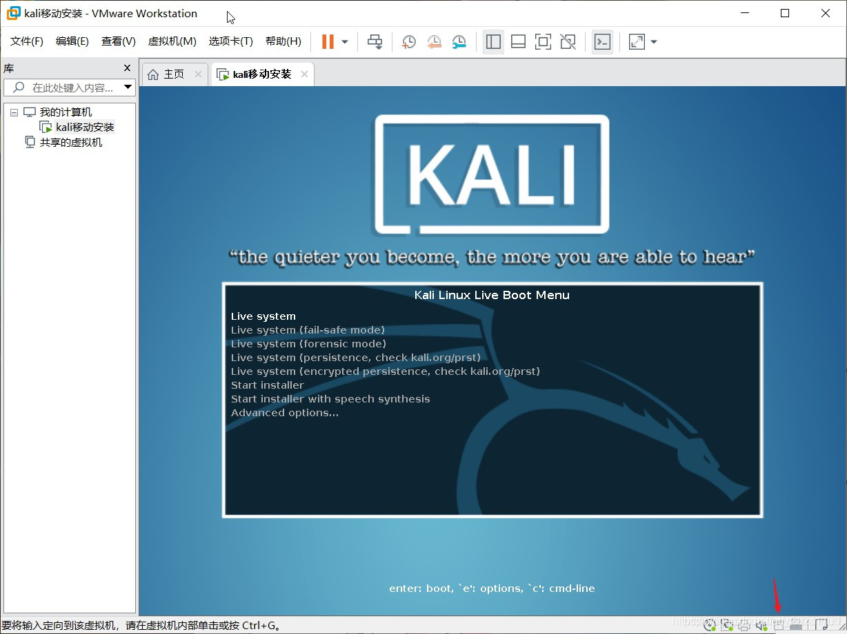Click the VMware Workstation title bar logo
The image size is (847, 634).
pos(13,13)
